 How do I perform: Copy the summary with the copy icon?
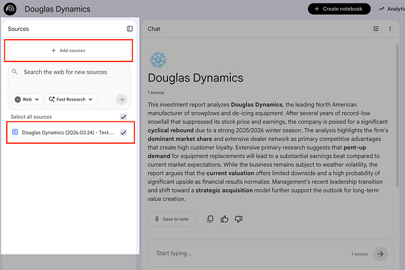point(210,219)
